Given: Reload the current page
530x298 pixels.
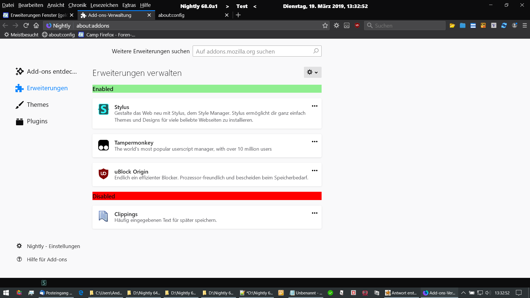Looking at the screenshot, I should coord(26,25).
